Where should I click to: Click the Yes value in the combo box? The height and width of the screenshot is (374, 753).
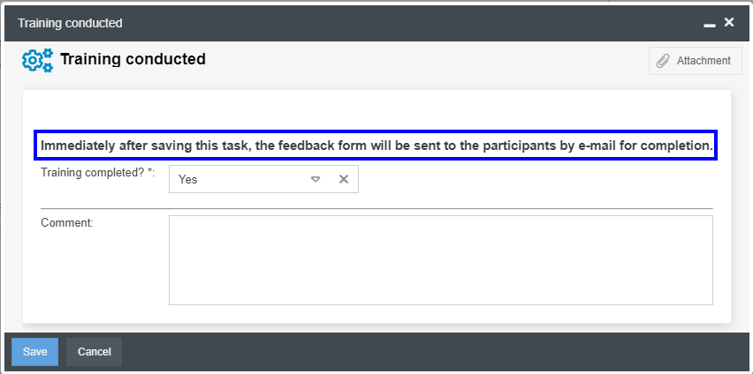pos(188,179)
